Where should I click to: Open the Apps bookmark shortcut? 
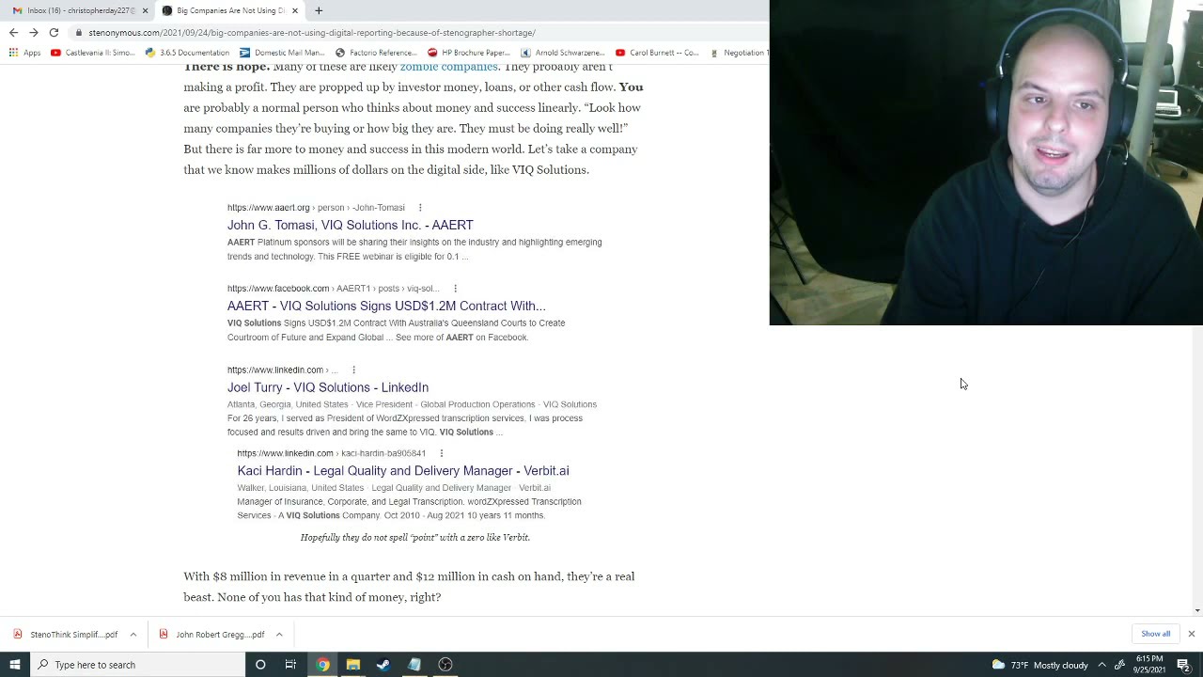point(24,53)
